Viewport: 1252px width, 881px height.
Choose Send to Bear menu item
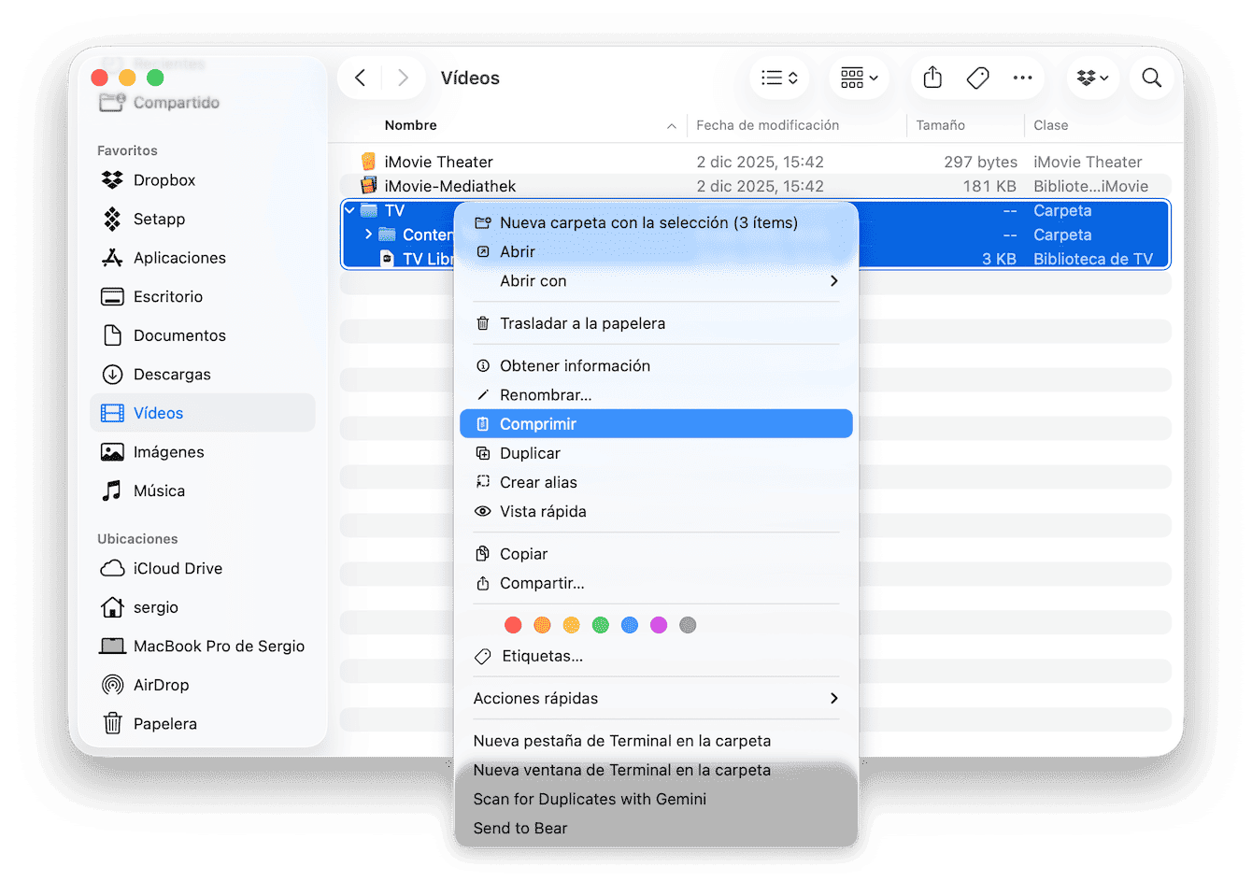click(x=656, y=828)
